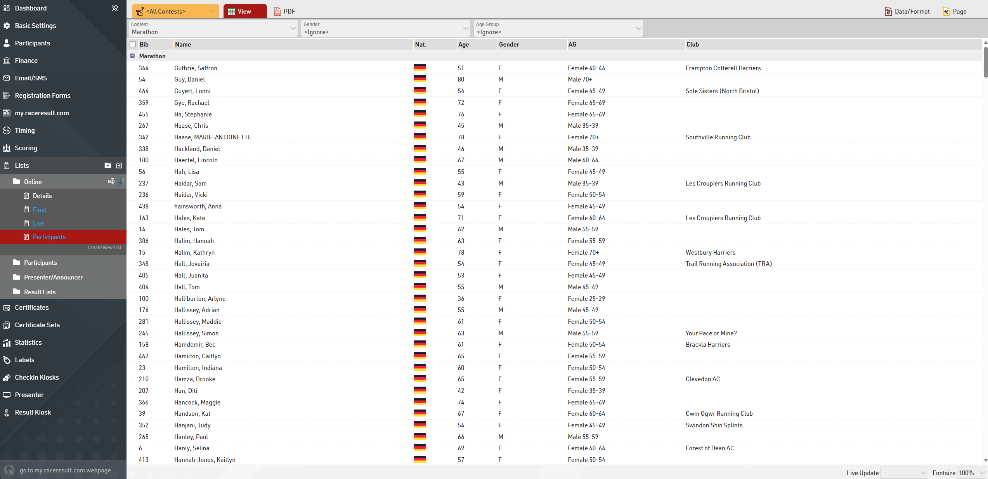Open the Contest dropdown showing Marathon
Image resolution: width=988 pixels, height=479 pixels.
(x=213, y=28)
